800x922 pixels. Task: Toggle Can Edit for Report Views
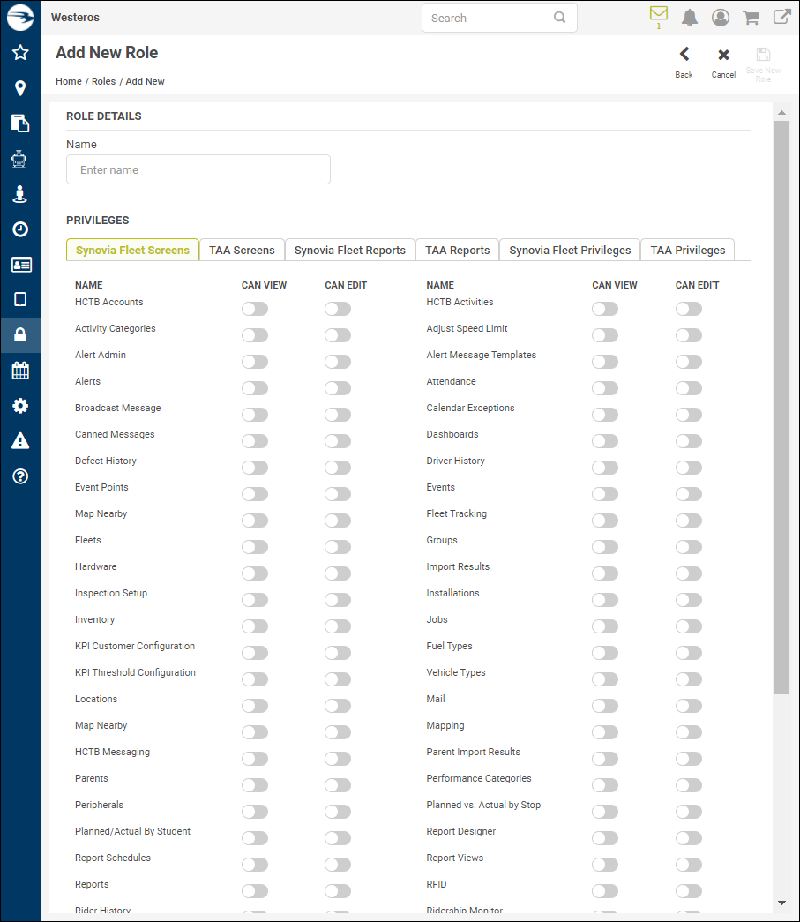tap(689, 865)
